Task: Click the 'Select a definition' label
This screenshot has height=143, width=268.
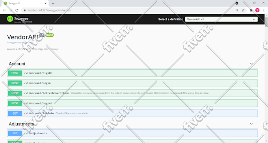Action: 171,19
